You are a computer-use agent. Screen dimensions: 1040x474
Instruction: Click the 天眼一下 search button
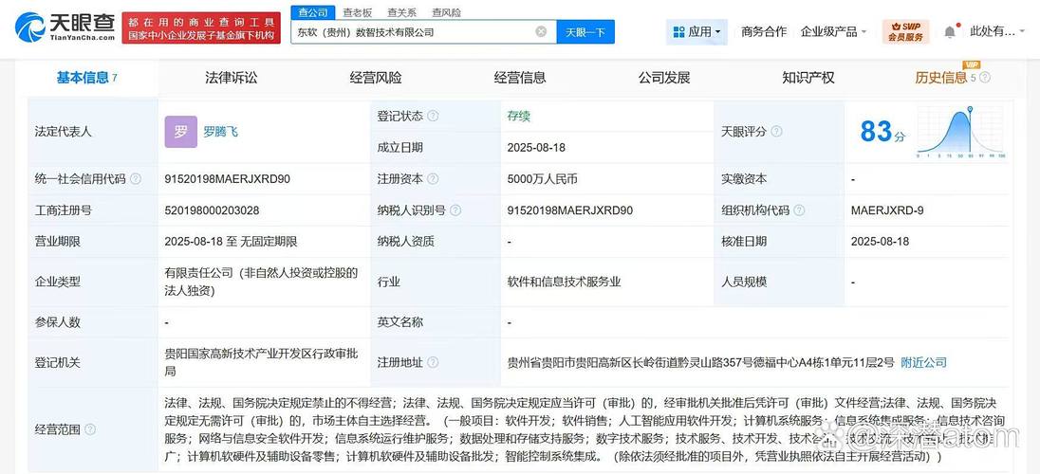(x=585, y=32)
